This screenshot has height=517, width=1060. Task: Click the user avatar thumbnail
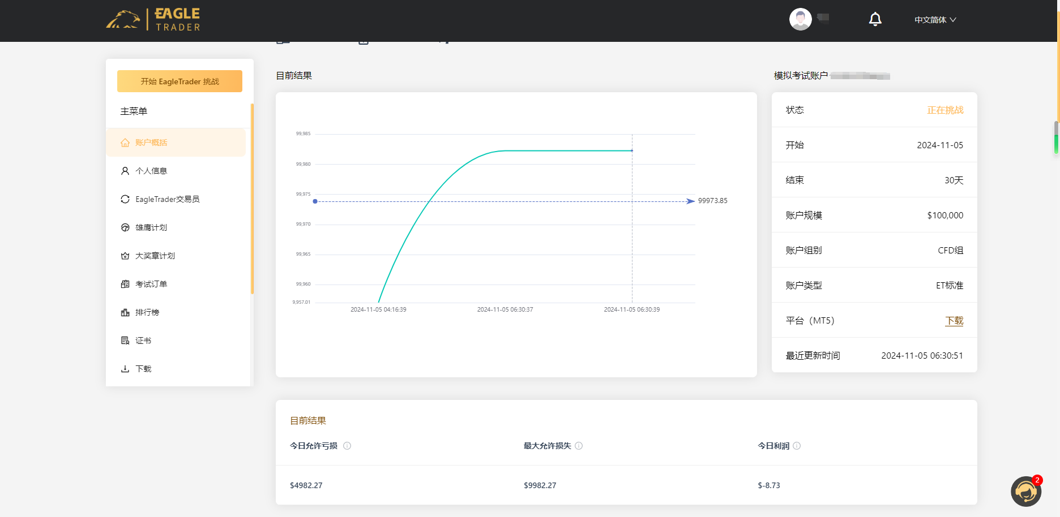[801, 19]
